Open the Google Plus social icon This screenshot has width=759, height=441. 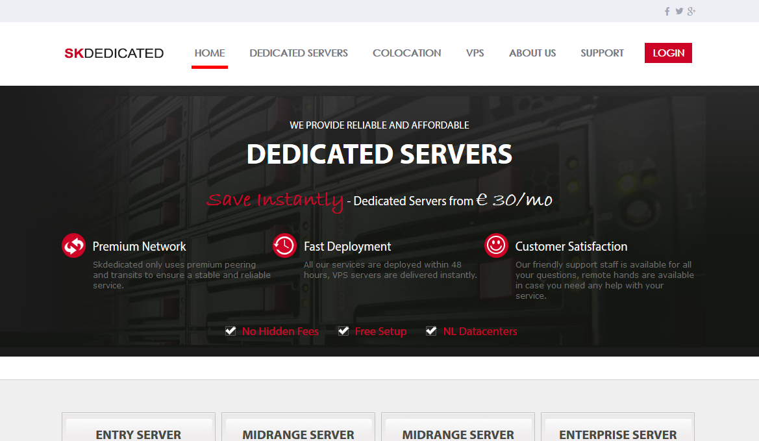691,11
